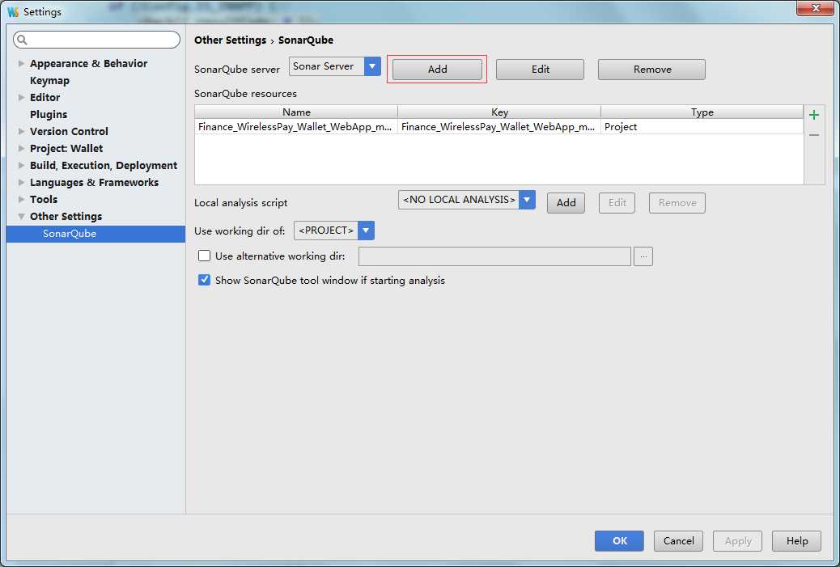Expand Build, Execution, Deployment node
The height and width of the screenshot is (567, 840).
(x=21, y=166)
